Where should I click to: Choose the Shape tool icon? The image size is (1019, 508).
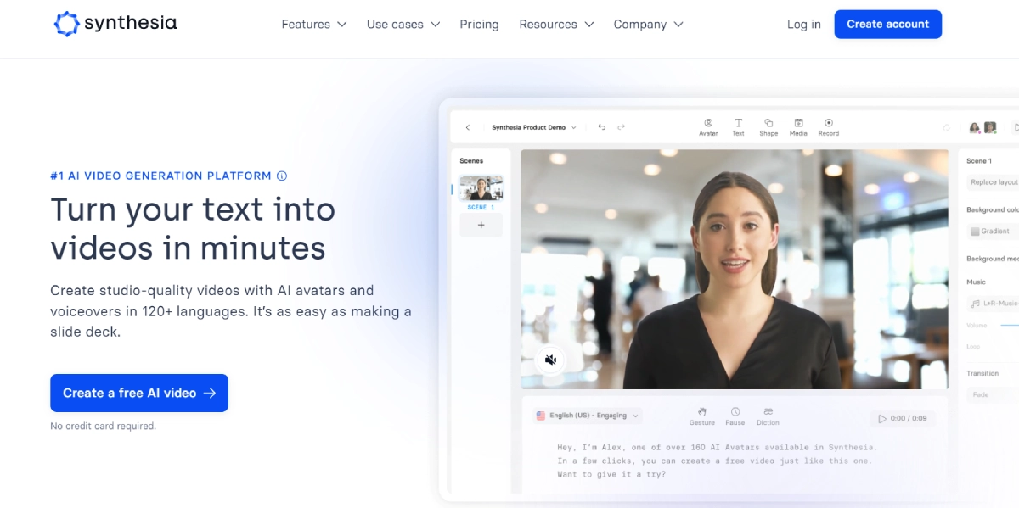(x=768, y=124)
